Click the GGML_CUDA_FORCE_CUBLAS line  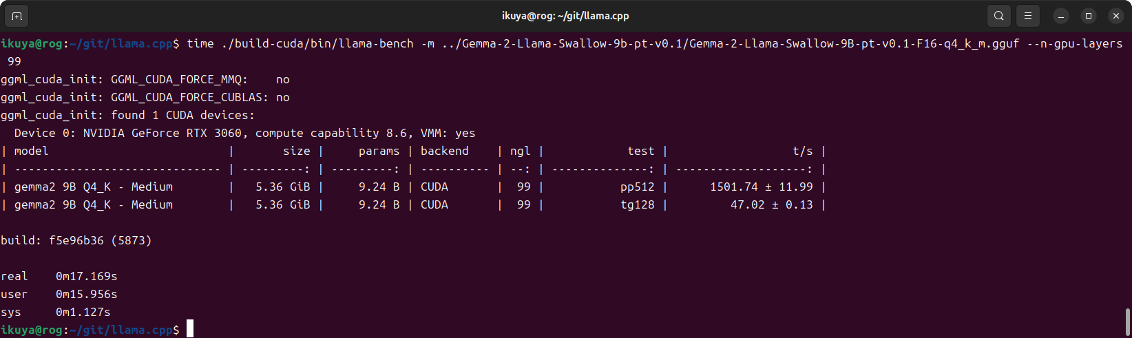point(145,97)
